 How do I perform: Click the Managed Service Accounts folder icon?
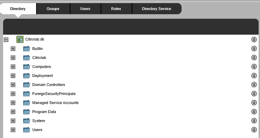coord(26,103)
